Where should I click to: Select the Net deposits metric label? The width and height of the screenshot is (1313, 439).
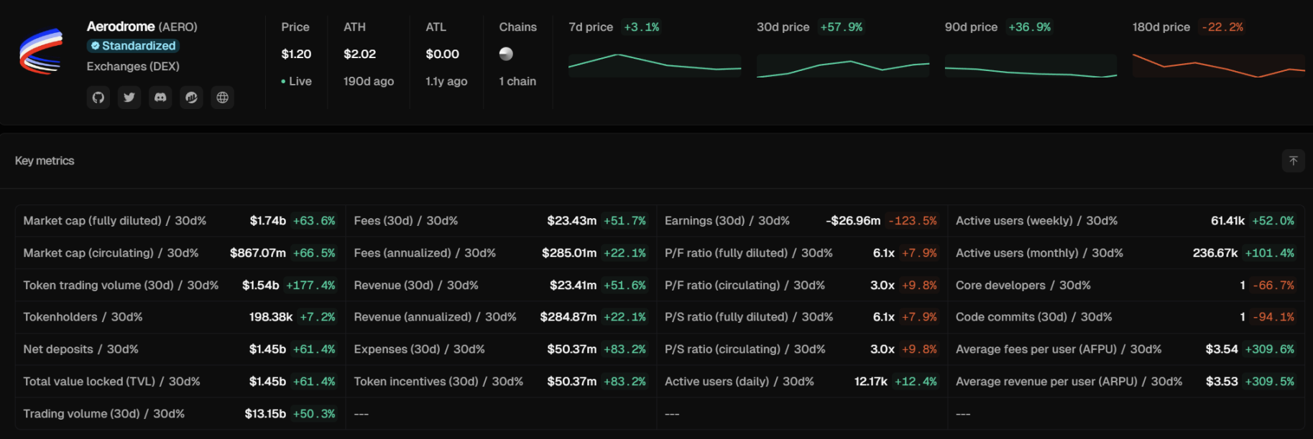[80, 349]
